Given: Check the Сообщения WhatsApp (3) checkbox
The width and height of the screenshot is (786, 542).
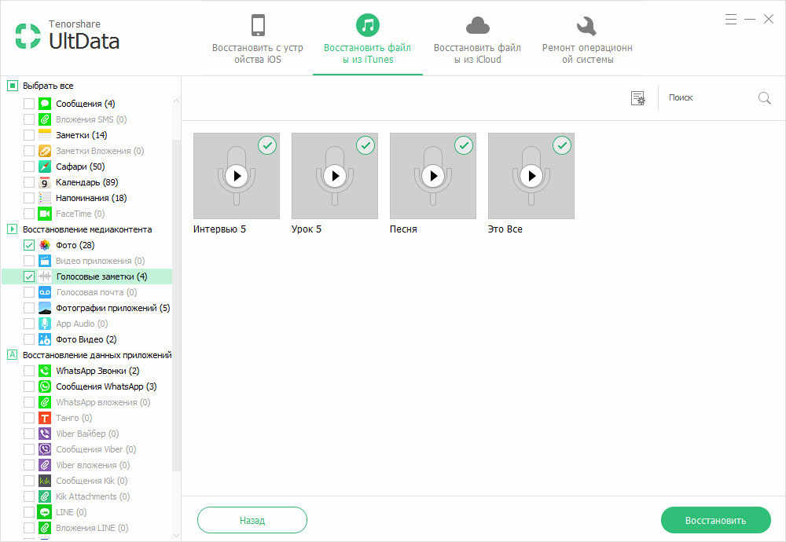Looking at the screenshot, I should (x=29, y=386).
